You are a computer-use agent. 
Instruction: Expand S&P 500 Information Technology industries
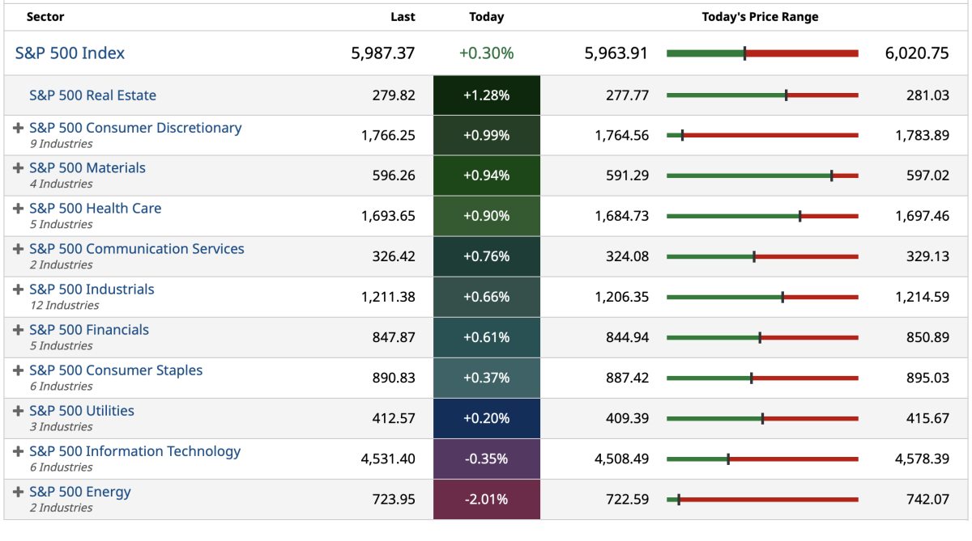[x=19, y=451]
